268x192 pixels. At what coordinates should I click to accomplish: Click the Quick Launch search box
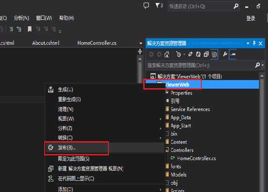point(200,6)
